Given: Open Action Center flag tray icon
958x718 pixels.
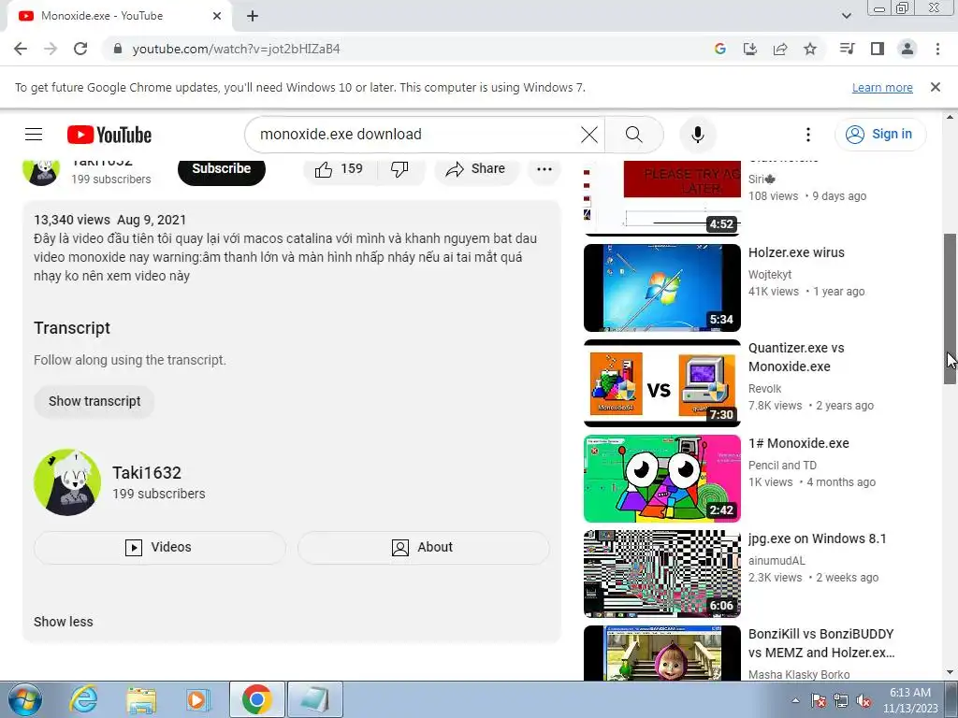Looking at the screenshot, I should (x=819, y=700).
